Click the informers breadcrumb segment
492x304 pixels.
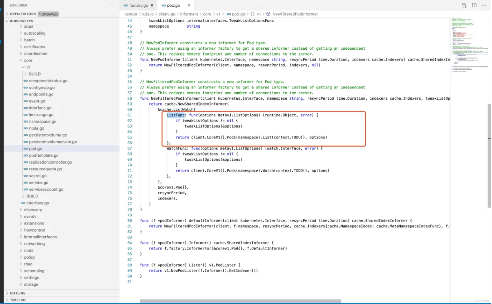[x=189, y=14]
